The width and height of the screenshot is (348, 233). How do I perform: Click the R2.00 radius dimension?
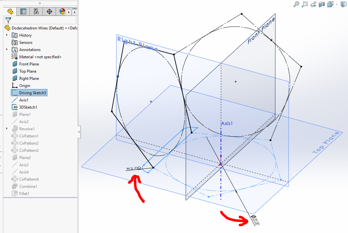(x=133, y=168)
